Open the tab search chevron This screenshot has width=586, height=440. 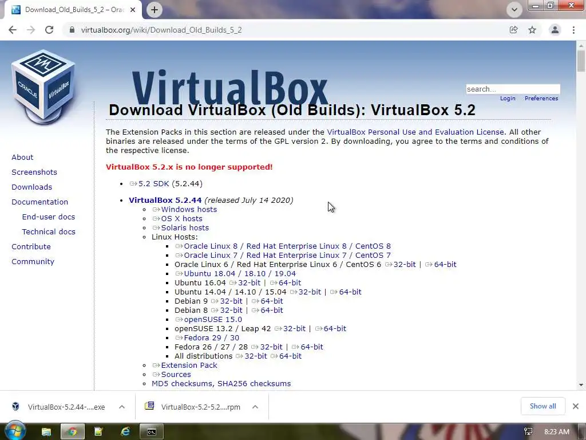(x=514, y=10)
